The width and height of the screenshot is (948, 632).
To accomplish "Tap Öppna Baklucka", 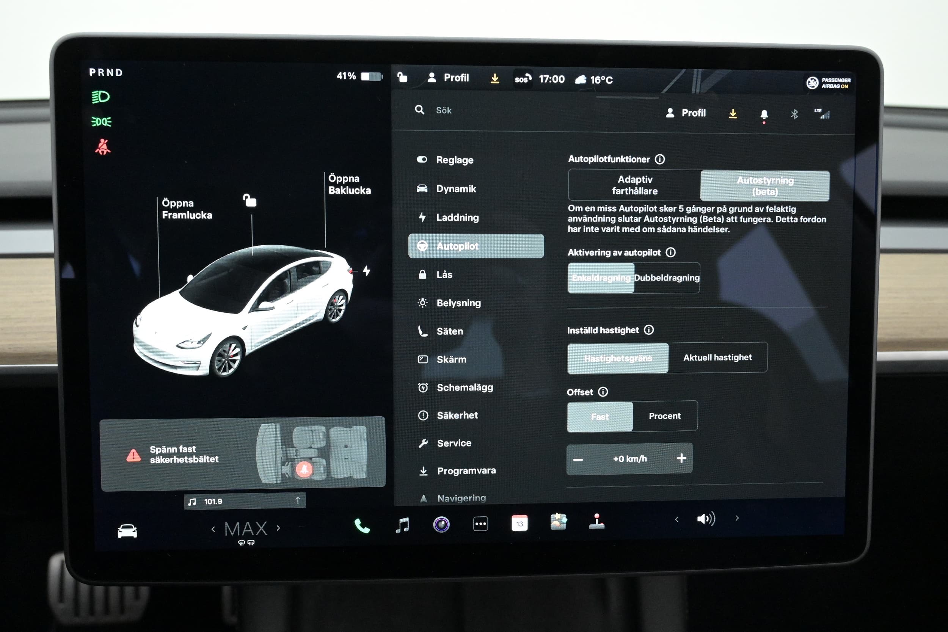I will pos(350,184).
